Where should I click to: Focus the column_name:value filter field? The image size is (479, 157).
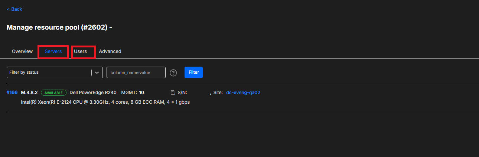pyautogui.click(x=136, y=73)
